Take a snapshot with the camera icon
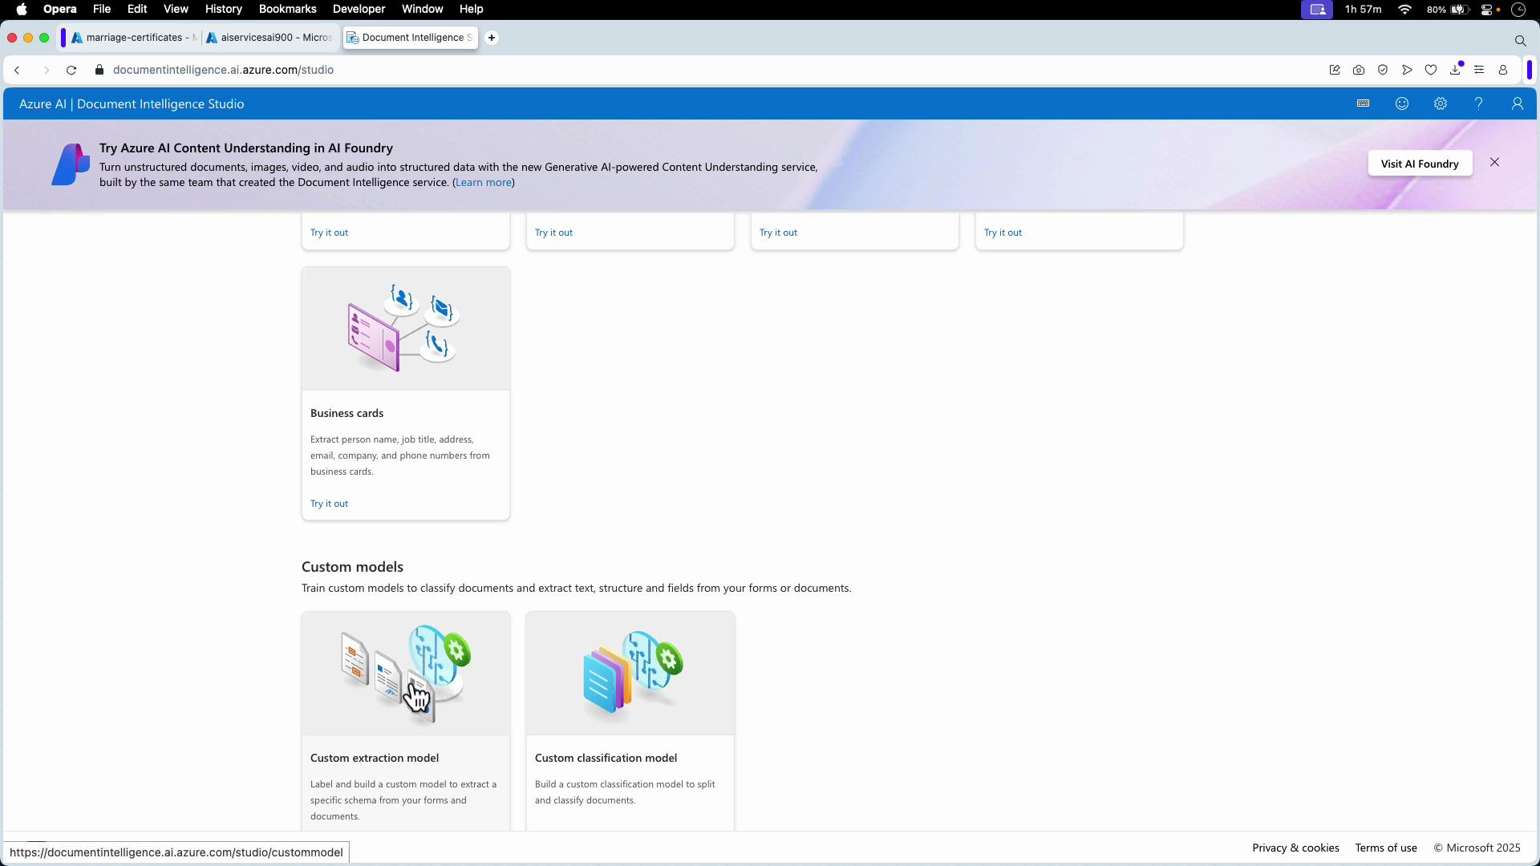This screenshot has width=1540, height=866. tap(1359, 71)
